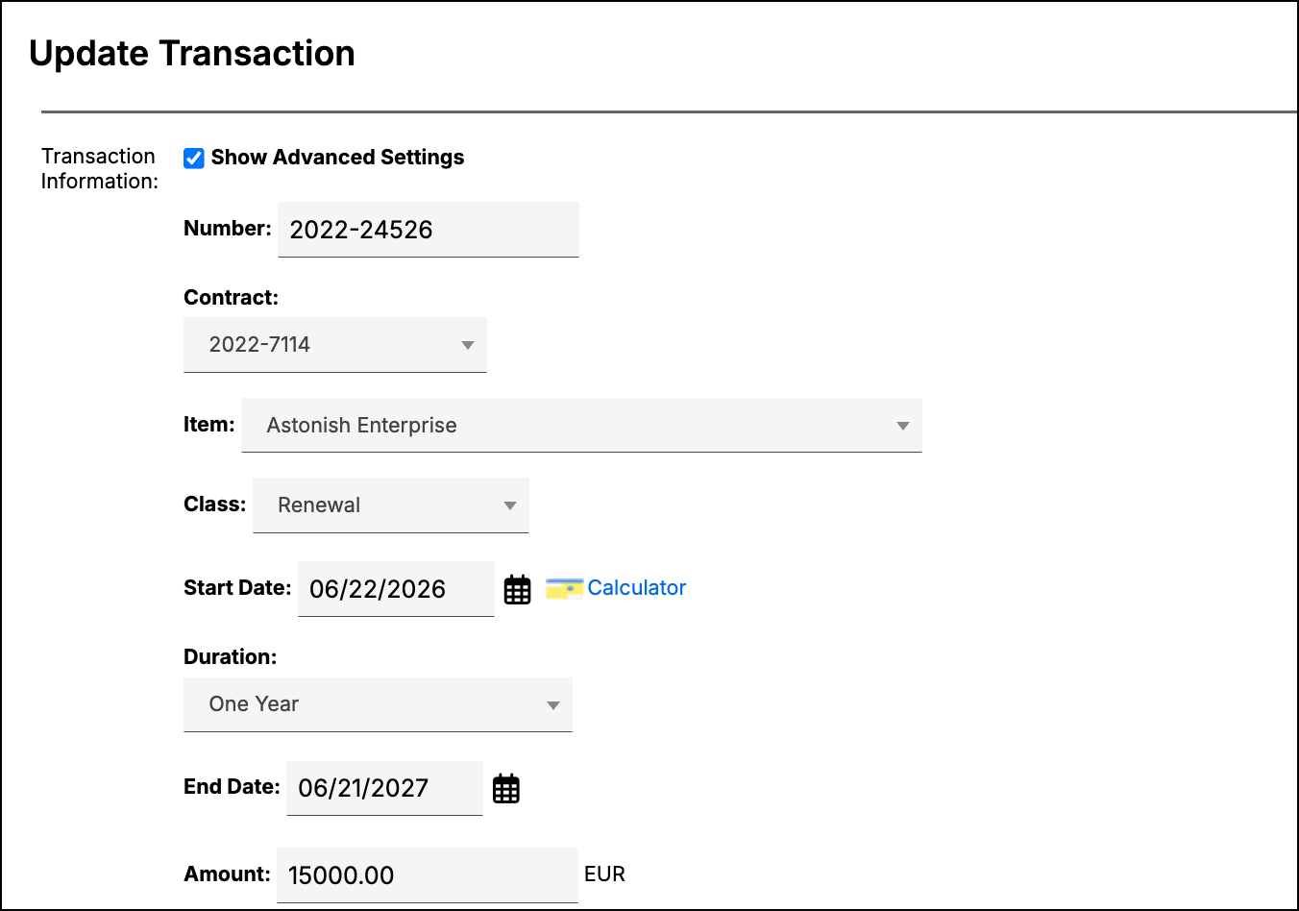Click the Update Transaction heading
The height and width of the screenshot is (911, 1299).
pos(192,54)
